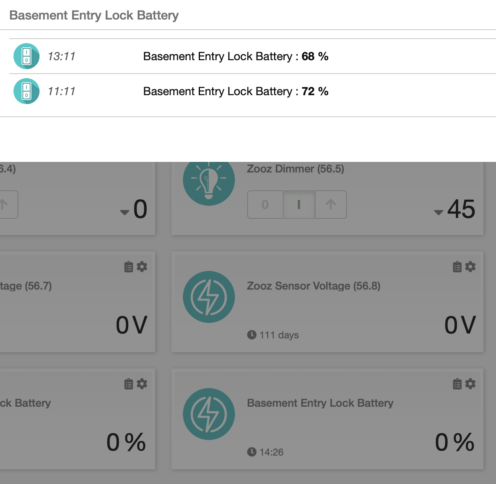Expand the dropdown arrow beside the value 45

click(x=439, y=212)
